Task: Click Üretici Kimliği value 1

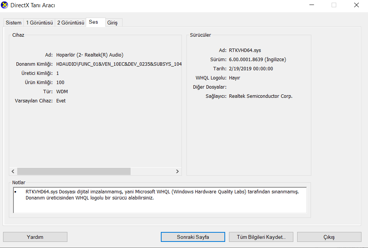Action: pos(57,73)
